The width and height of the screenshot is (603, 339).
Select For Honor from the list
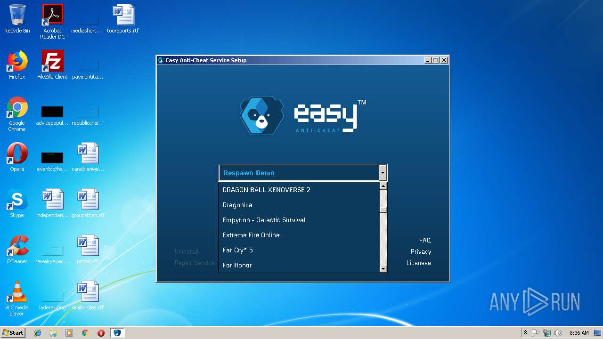(x=299, y=265)
